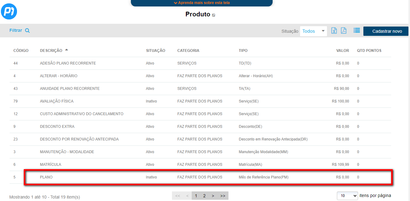Image resolution: width=410 pixels, height=201 pixels.
Task: Open the items per page selector
Action: tap(347, 196)
